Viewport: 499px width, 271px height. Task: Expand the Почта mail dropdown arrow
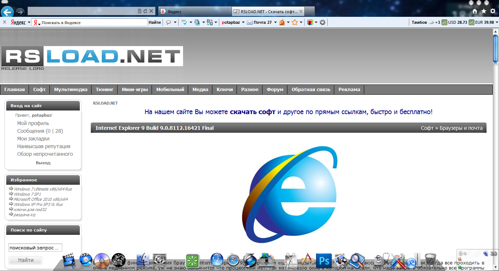click(275, 23)
